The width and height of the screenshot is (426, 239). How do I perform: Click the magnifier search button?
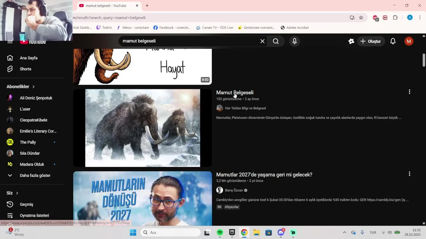[276, 41]
